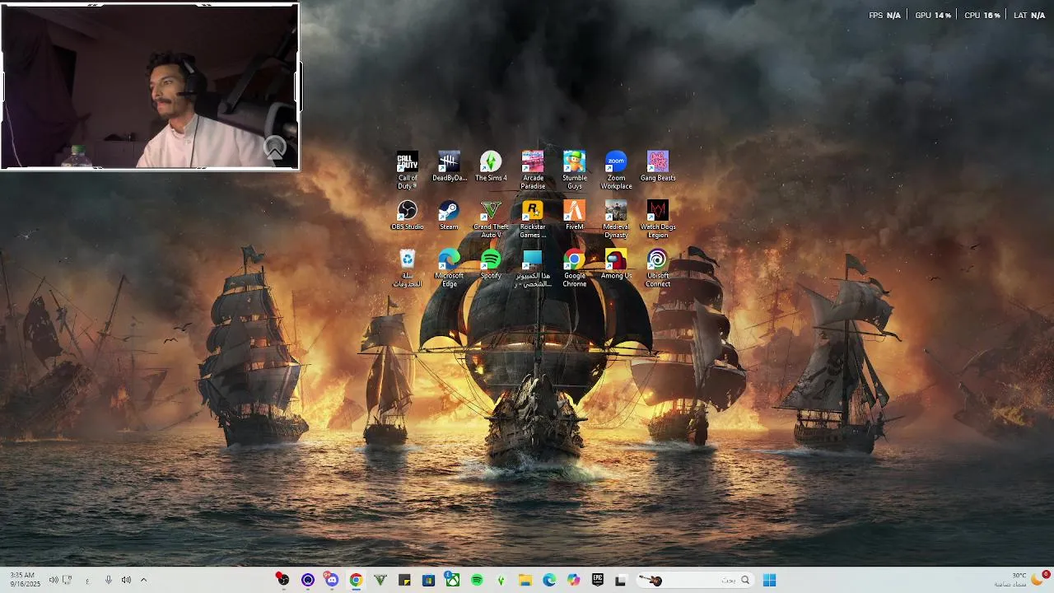Select the Google Chrome desktop shortcut
Screen dimensions: 1054x593
click(x=575, y=268)
